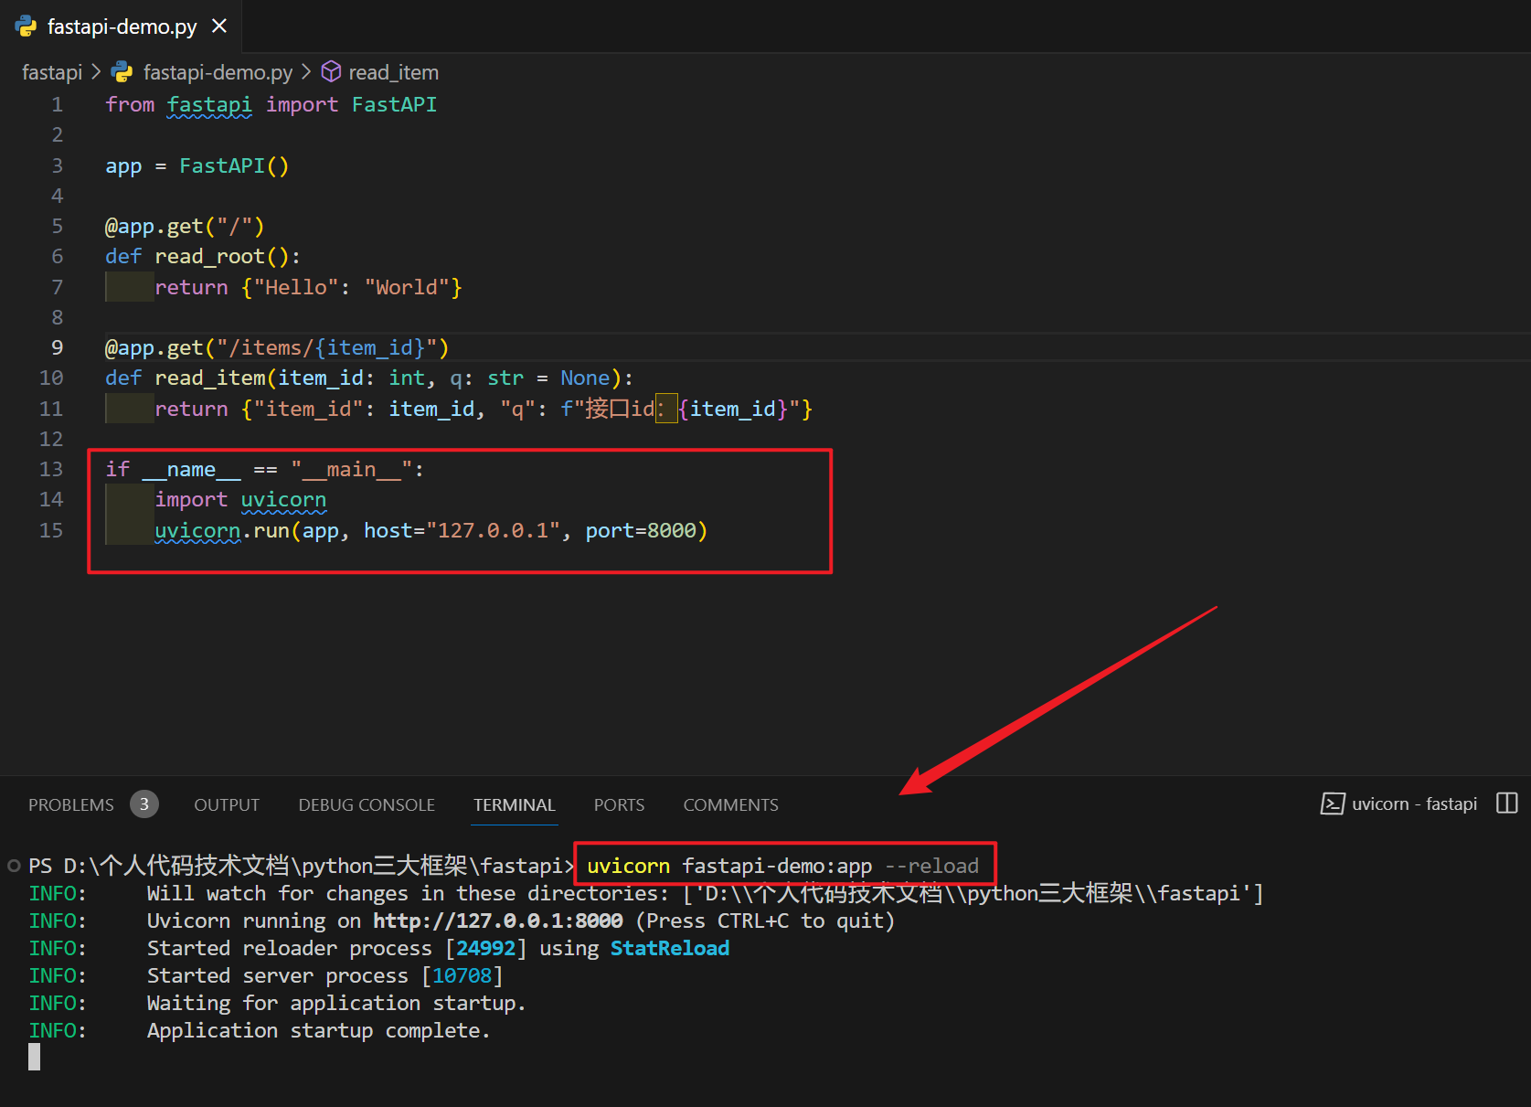
Task: Switch to the DEBUG CONSOLE tab
Action: [x=366, y=804]
